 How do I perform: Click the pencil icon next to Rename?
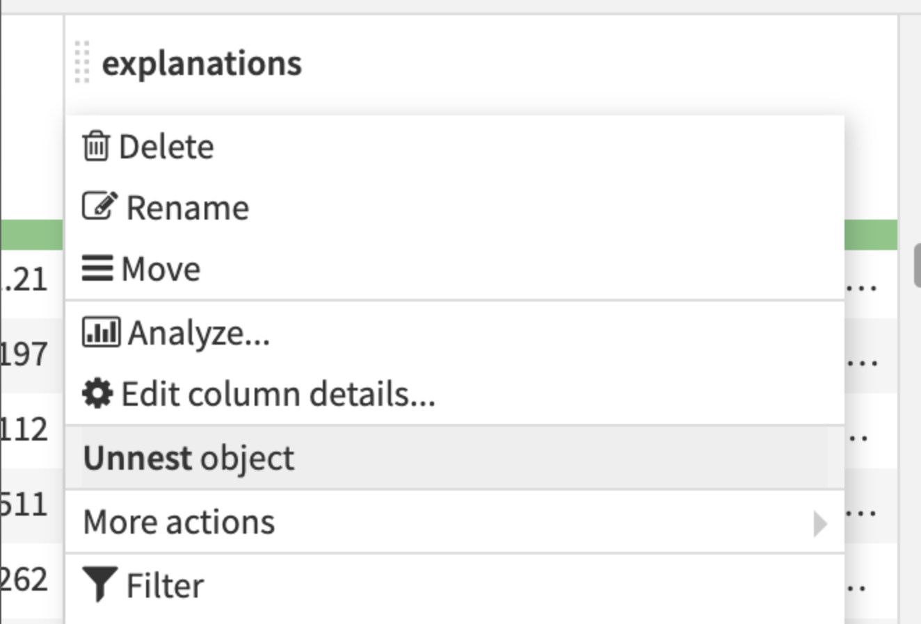point(99,206)
